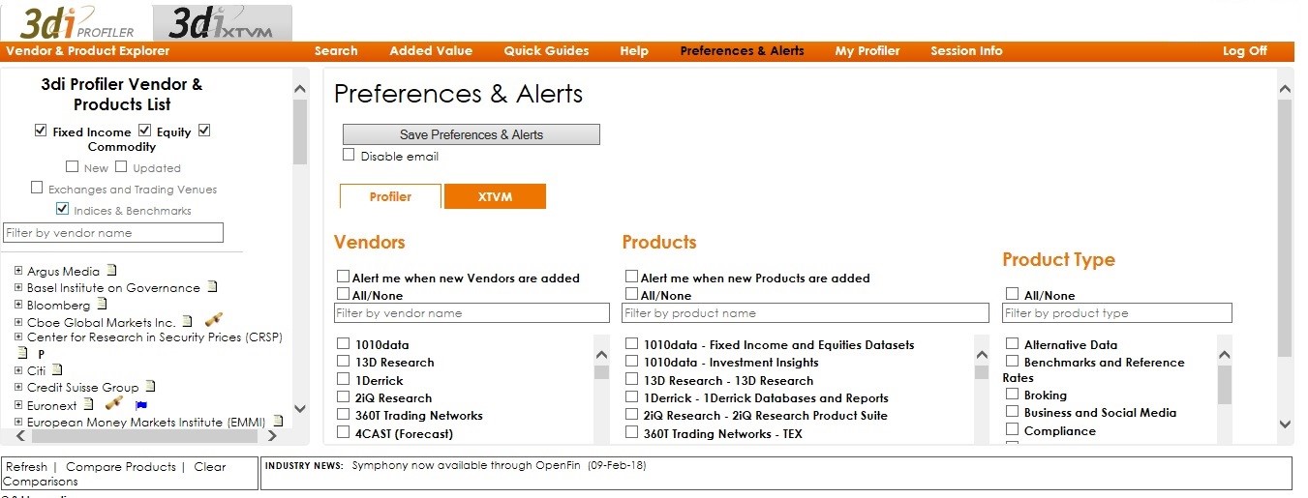Screen dimensions: 1308x498
Task: Check the 1010data vendor checkbox
Action: pyautogui.click(x=344, y=344)
